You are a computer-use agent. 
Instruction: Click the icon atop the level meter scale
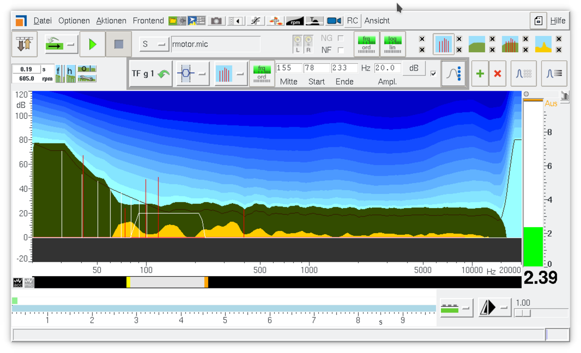(565, 95)
